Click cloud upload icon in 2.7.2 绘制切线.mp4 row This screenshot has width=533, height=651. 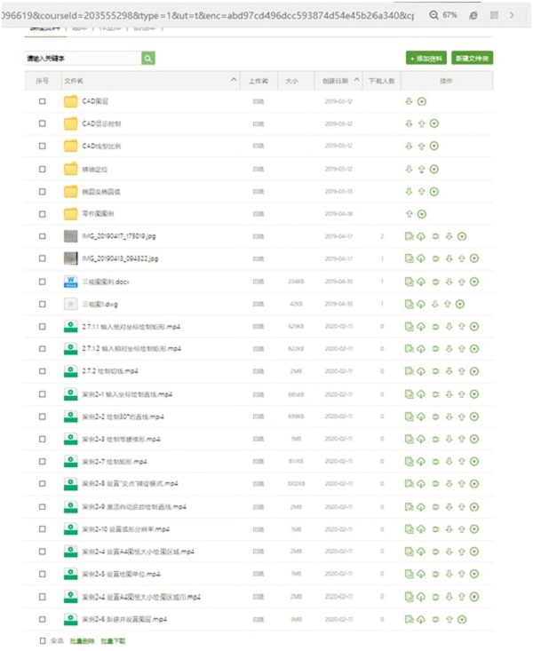pos(421,370)
